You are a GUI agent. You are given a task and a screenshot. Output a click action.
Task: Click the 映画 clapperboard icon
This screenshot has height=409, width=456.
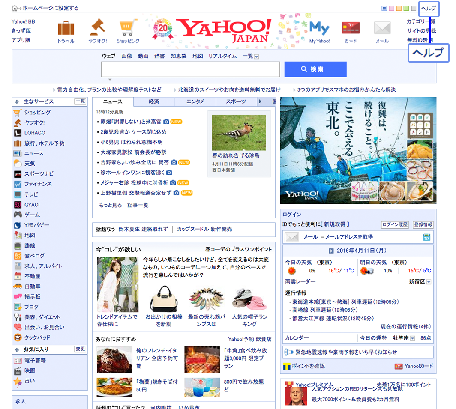click(x=18, y=370)
